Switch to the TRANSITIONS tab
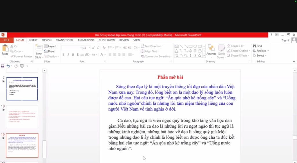The width and height of the screenshot is (297, 163). [x=64, y=40]
